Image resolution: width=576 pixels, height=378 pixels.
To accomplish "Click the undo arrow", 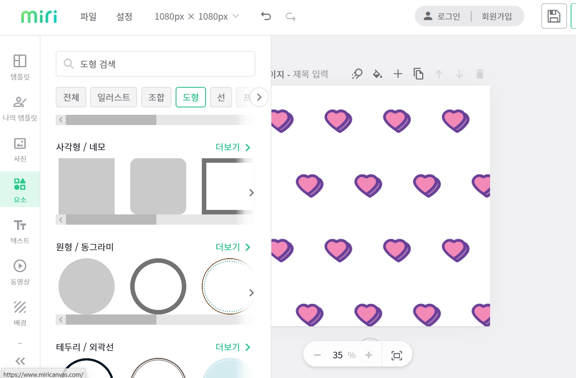I will coord(266,16).
